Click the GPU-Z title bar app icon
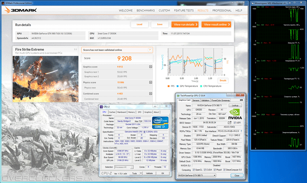This screenshot has width=307, height=183. [178, 96]
